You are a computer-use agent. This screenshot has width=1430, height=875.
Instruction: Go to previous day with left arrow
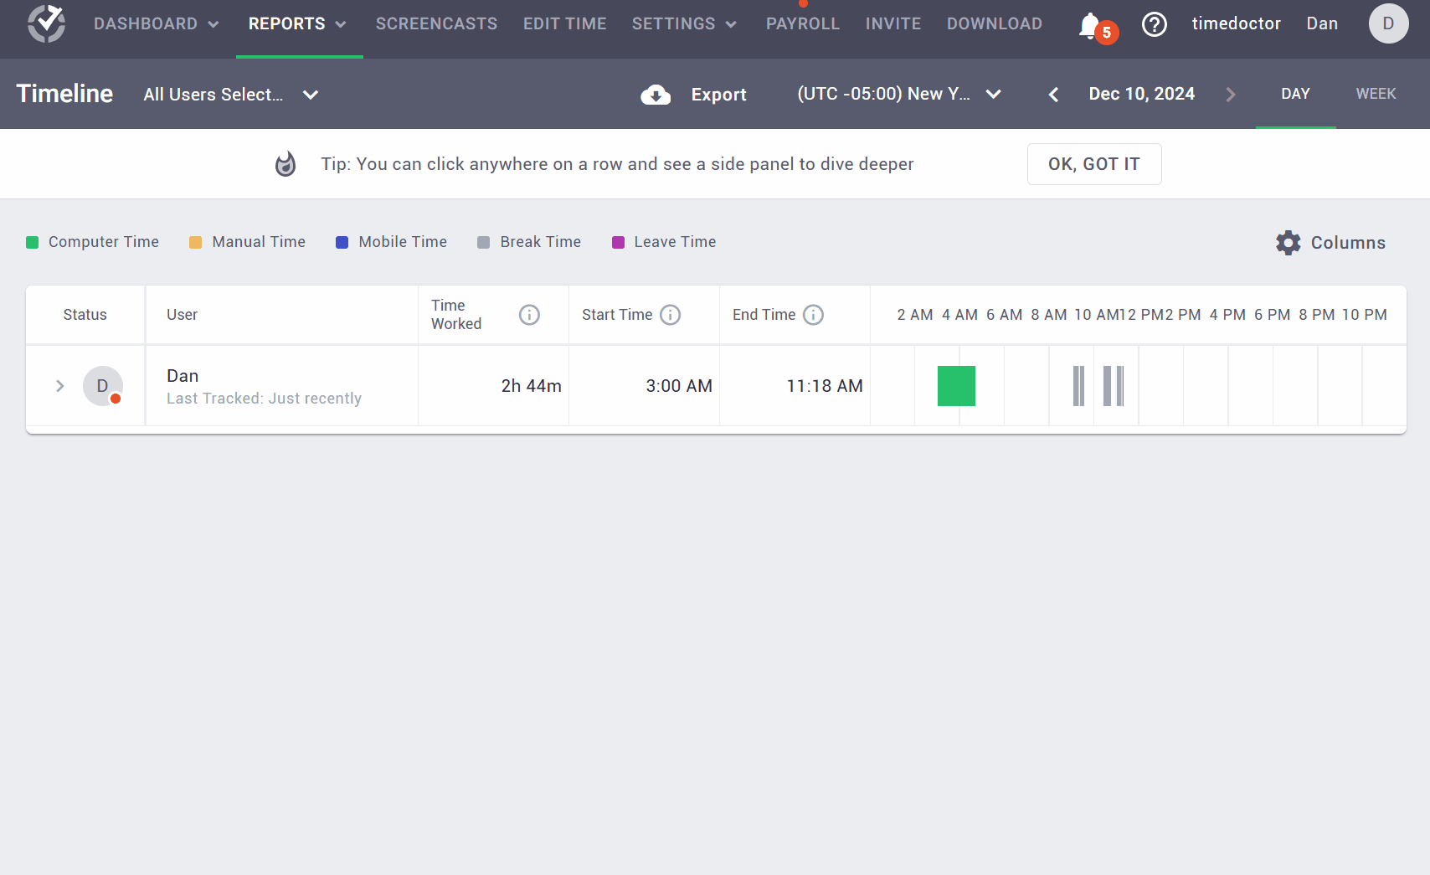coord(1053,94)
